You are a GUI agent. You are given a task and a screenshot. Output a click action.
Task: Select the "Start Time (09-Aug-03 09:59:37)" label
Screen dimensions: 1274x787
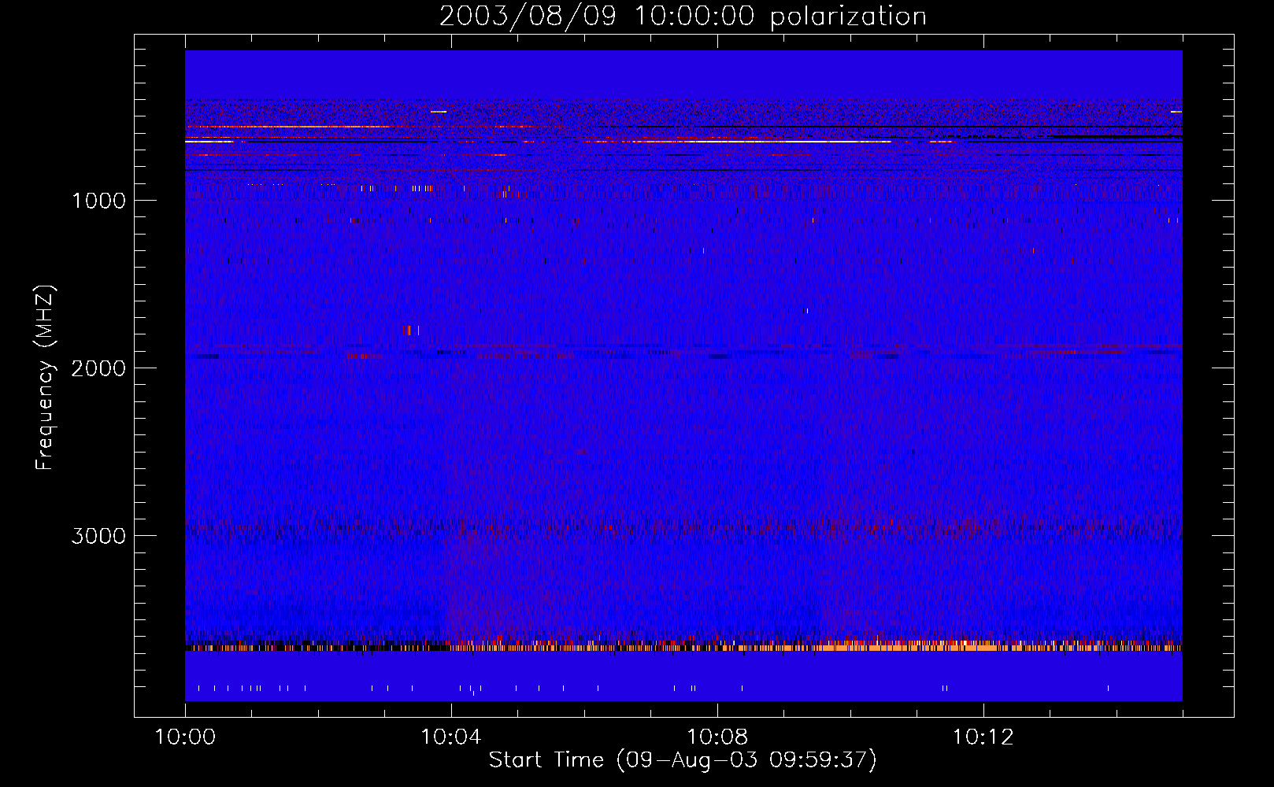[x=683, y=760]
